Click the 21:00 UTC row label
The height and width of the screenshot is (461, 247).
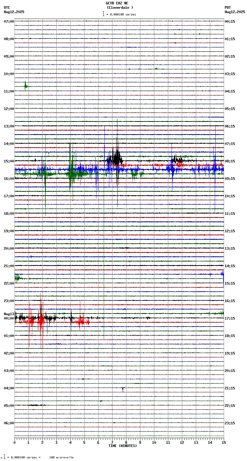[x=9, y=266]
